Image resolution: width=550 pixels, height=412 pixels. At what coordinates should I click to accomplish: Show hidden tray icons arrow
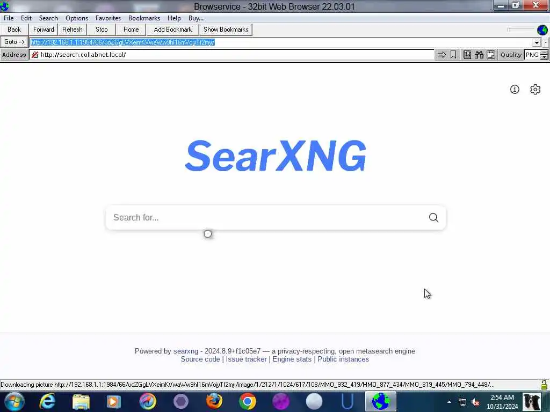(450, 401)
